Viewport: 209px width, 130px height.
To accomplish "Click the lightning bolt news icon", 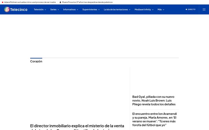I will click(x=60, y=2).
